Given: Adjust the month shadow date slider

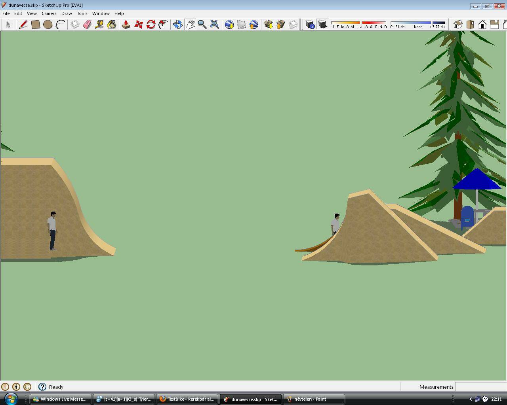Looking at the screenshot, I should point(359,23).
